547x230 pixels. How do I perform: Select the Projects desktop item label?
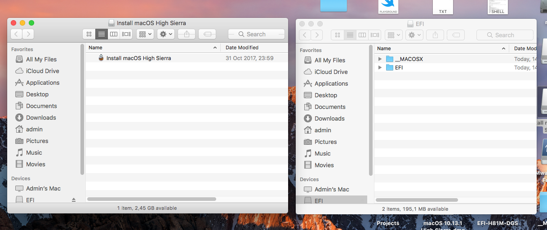(388, 223)
